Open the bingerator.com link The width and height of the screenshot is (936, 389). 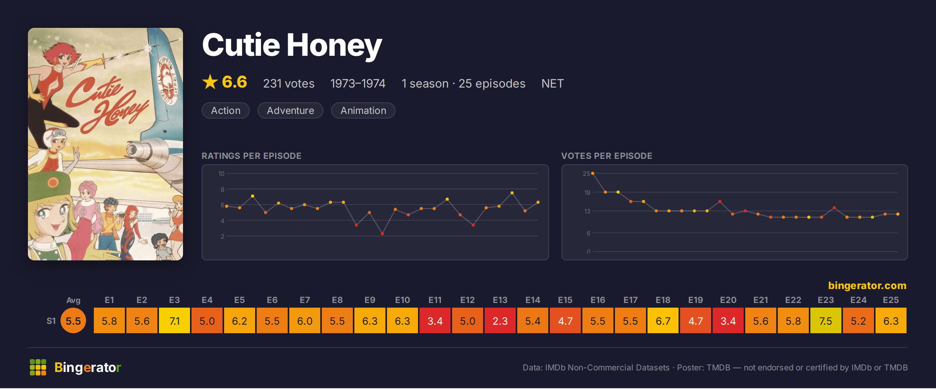coord(867,286)
